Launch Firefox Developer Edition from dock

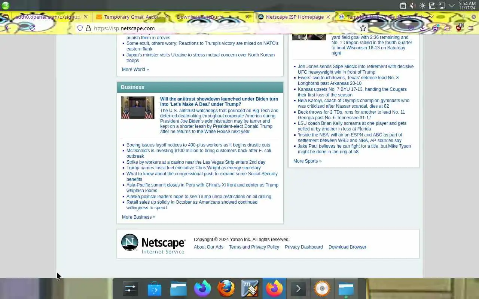pyautogui.click(x=202, y=289)
